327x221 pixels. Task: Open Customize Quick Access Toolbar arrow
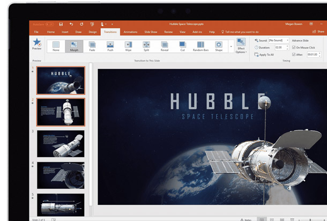(112, 24)
